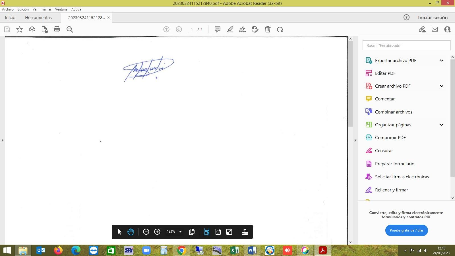Start the Prueba gratis de 7 días

[407, 230]
